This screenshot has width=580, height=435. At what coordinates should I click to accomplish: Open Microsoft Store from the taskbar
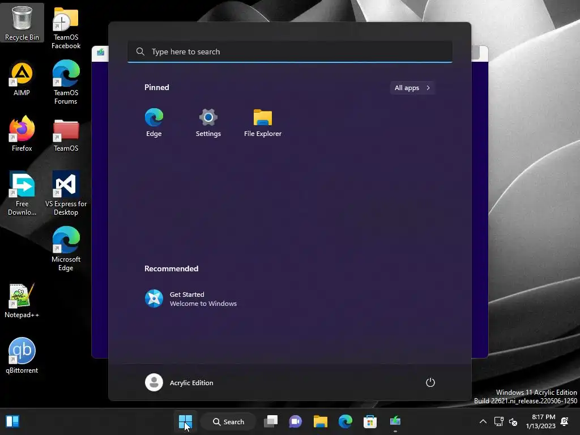click(370, 421)
